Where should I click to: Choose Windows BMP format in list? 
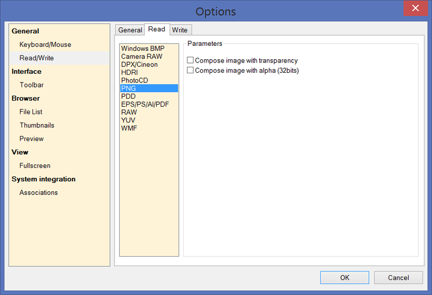(x=143, y=49)
